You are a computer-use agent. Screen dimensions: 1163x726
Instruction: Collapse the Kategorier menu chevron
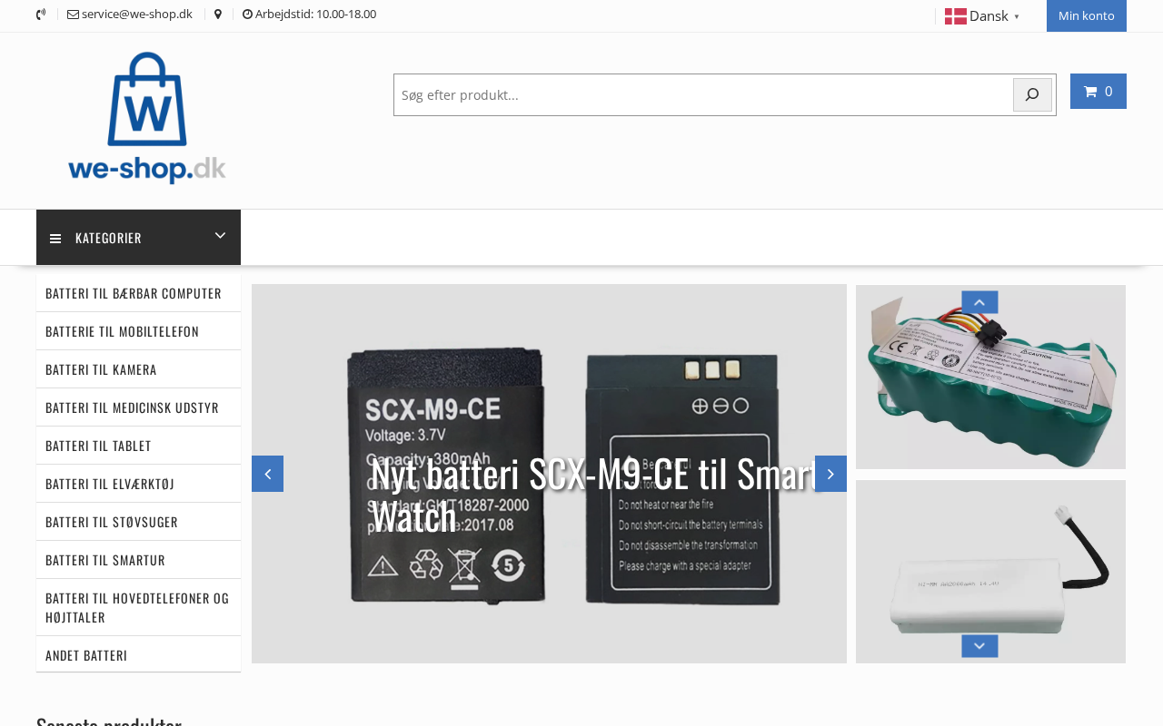pos(220,236)
